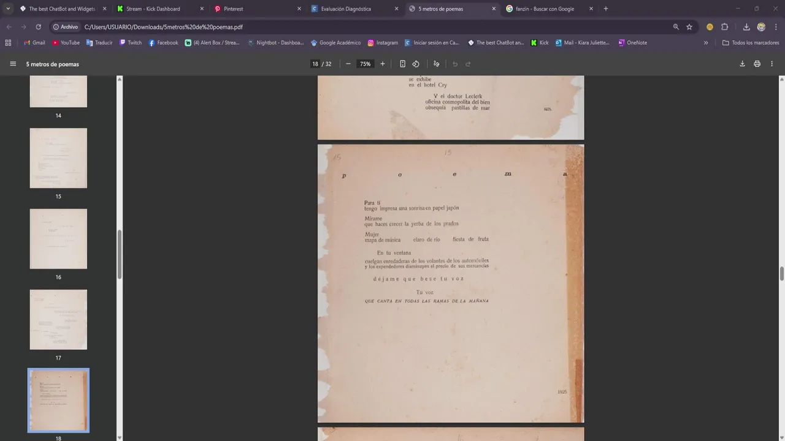Zoom out with the minus button
The image size is (785, 441).
348,64
